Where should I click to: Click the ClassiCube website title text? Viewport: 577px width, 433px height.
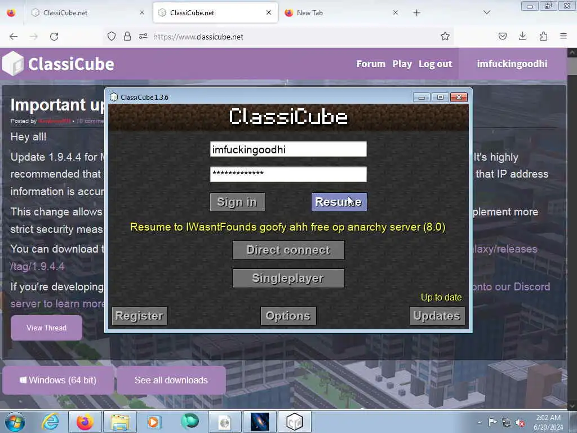click(71, 64)
